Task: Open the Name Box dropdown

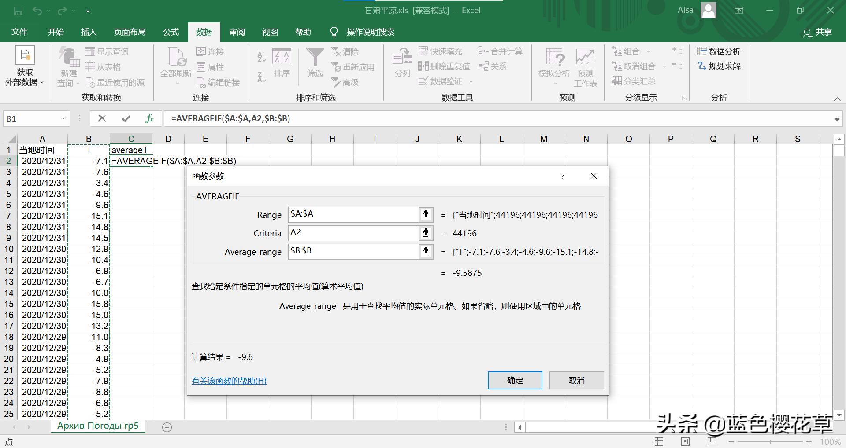Action: click(63, 118)
